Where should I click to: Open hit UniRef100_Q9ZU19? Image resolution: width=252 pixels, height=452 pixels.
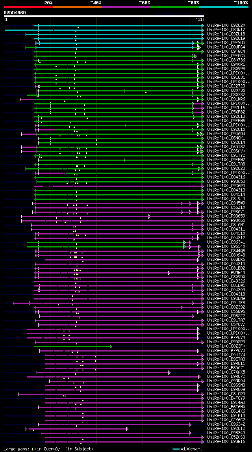226,38
